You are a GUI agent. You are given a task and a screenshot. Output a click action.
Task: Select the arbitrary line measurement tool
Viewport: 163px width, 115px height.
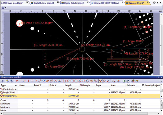click(x=25, y=81)
